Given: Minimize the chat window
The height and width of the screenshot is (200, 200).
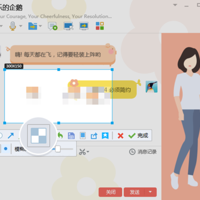Looking at the screenshot, I should click(x=187, y=6).
